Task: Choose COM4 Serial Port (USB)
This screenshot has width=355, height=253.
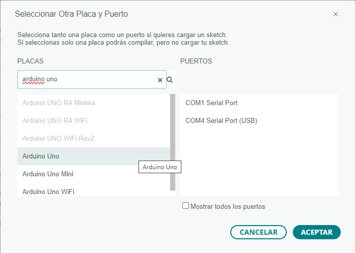Action: [x=221, y=120]
